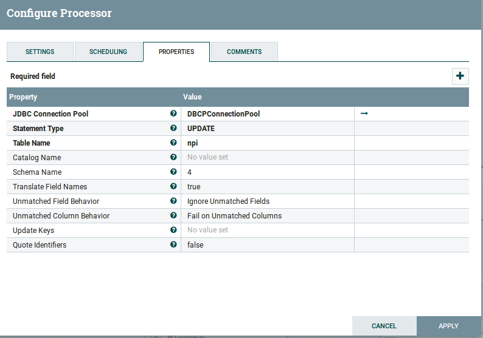Select the Quote Identifiers property name
483x338 pixels.
point(40,245)
